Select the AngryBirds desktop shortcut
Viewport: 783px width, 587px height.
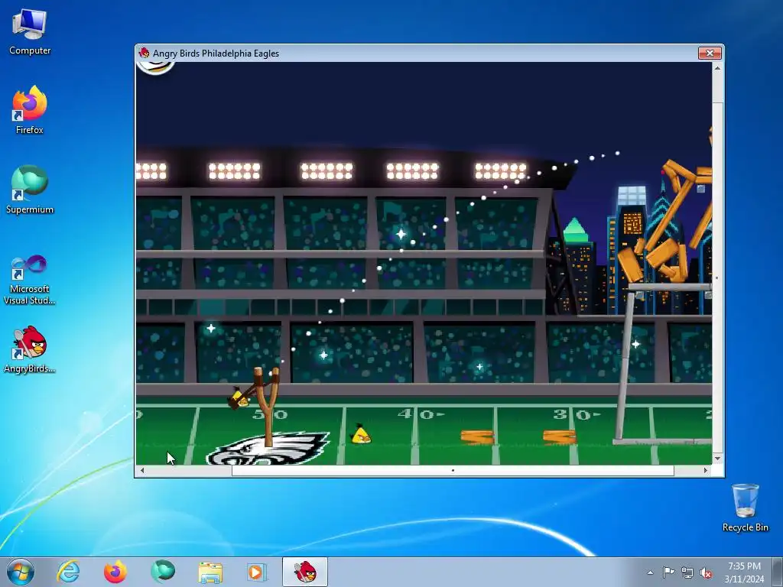tap(30, 349)
